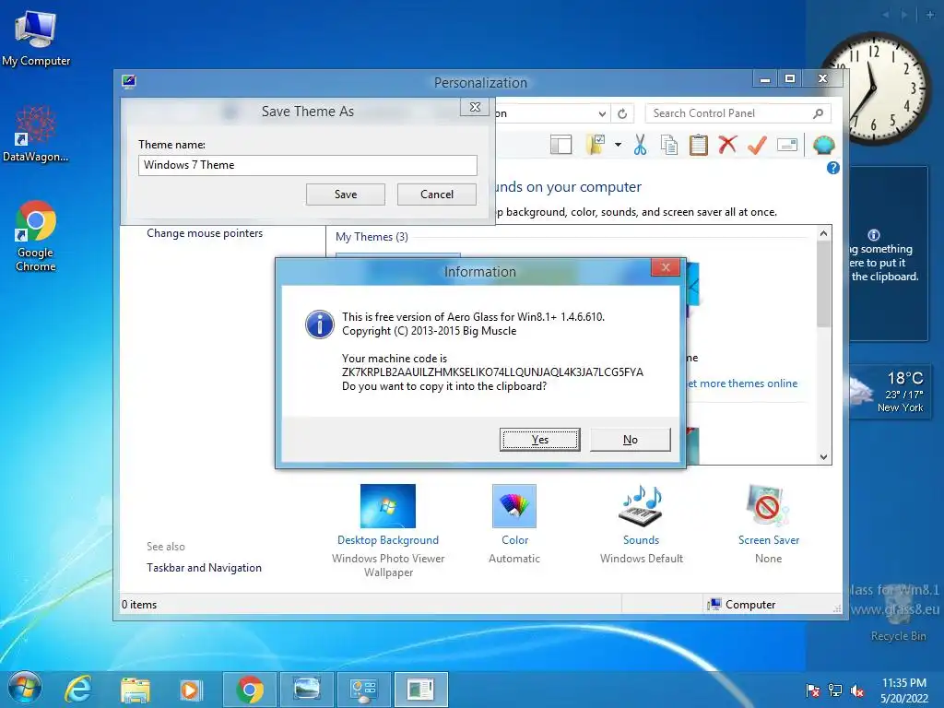
Task: Open File Explorer from the taskbar
Action: click(x=136, y=690)
